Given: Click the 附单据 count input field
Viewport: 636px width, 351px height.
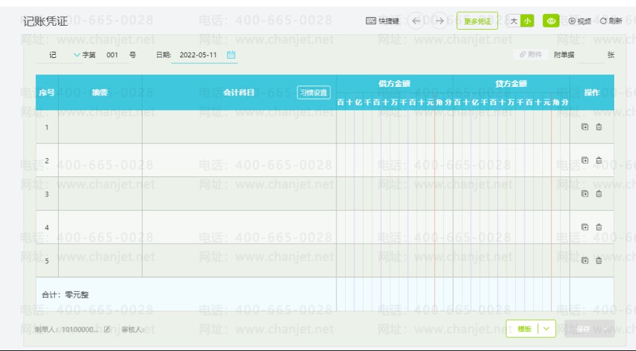Looking at the screenshot, I should click(x=590, y=55).
